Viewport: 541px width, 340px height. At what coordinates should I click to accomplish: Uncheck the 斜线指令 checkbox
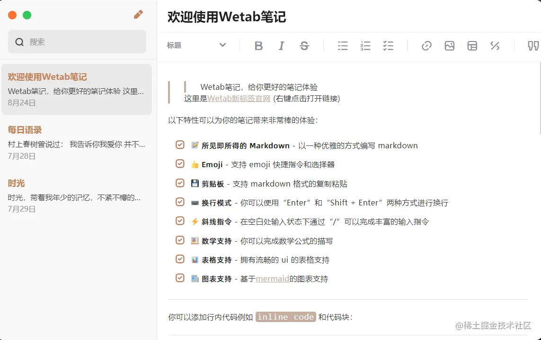tap(180, 221)
